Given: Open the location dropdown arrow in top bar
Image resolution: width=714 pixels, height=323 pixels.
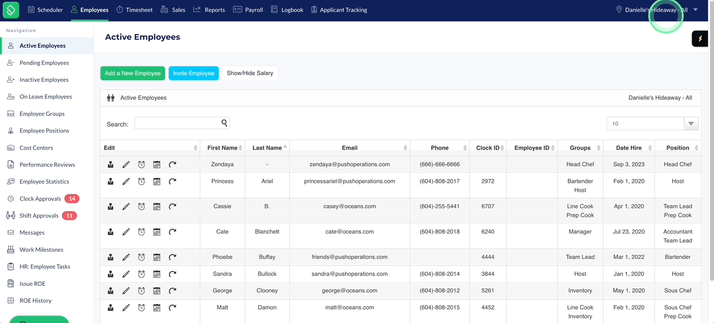Looking at the screenshot, I should point(696,9).
